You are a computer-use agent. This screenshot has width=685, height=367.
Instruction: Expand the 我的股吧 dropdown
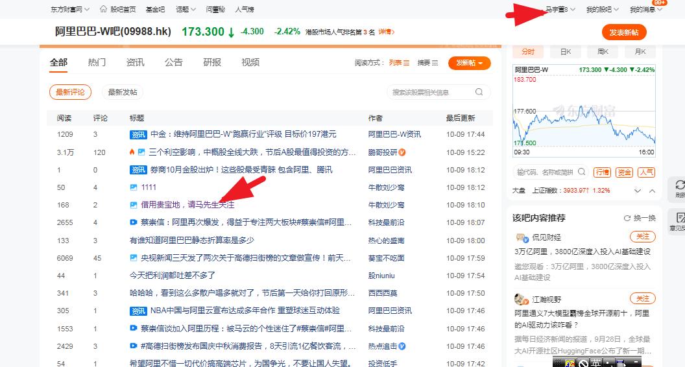[603, 9]
